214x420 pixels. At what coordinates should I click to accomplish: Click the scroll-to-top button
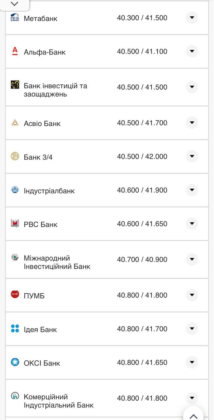[x=193, y=415]
